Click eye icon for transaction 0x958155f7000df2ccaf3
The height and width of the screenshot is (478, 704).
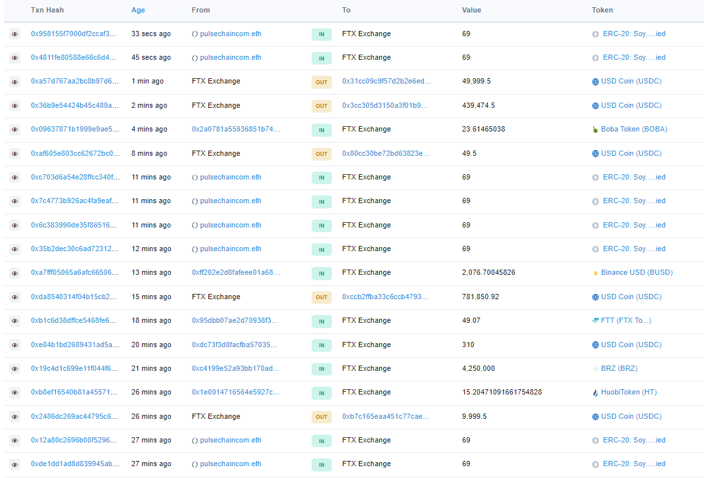coord(15,34)
